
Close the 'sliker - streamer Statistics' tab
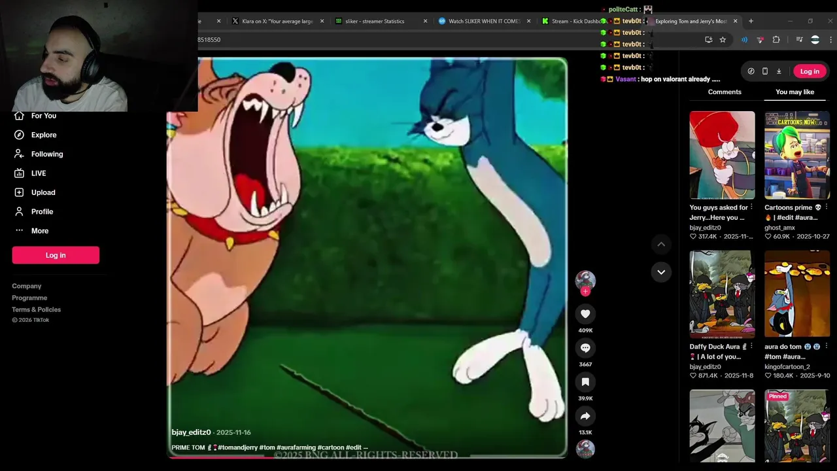[x=425, y=21]
